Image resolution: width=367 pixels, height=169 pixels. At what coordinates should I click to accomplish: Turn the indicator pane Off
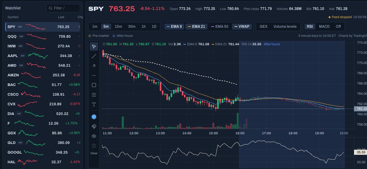[338, 27]
